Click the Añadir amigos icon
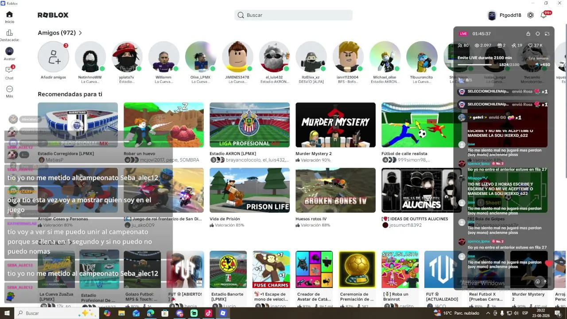Image resolution: width=567 pixels, height=319 pixels. point(53,57)
